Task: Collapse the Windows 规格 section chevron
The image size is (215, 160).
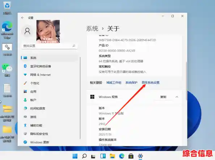Action: pos(177,97)
